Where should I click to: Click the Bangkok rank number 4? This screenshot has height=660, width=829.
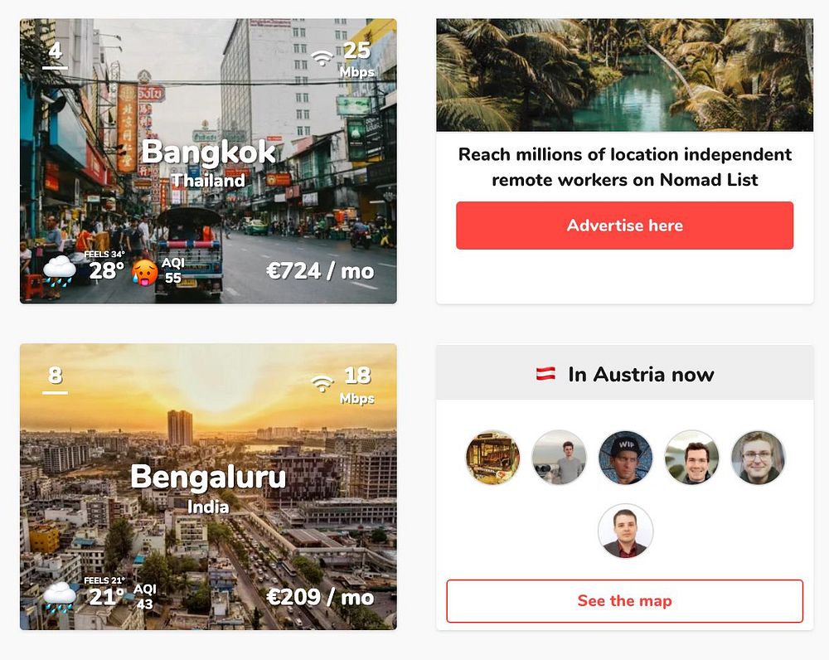pos(55,52)
